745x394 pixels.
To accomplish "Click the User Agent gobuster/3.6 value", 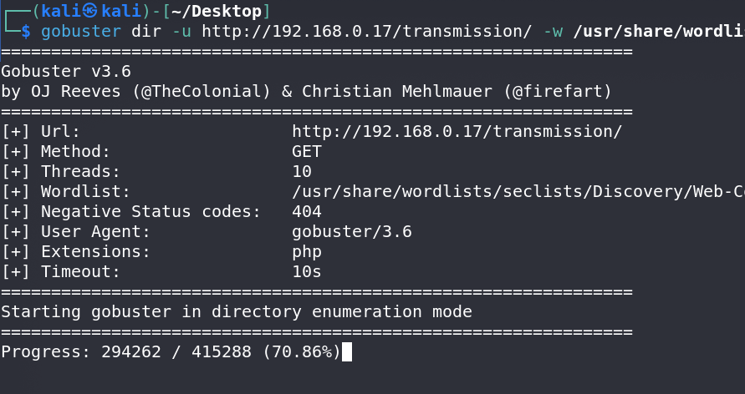I will tap(352, 231).
